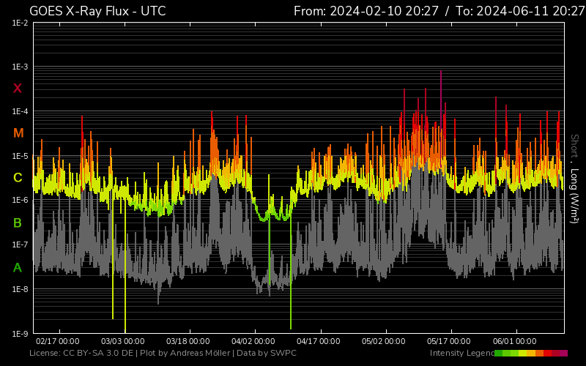Click the 05/17 00:00 date tick label
Viewport: 586px width, 366px height.
click(449, 341)
